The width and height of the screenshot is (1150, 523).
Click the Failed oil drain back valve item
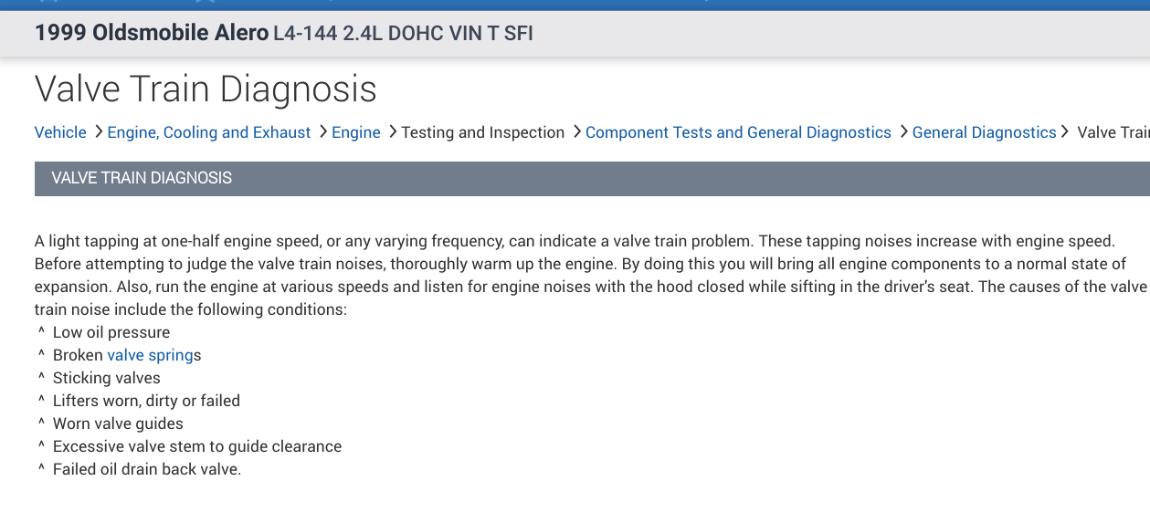pos(147,469)
